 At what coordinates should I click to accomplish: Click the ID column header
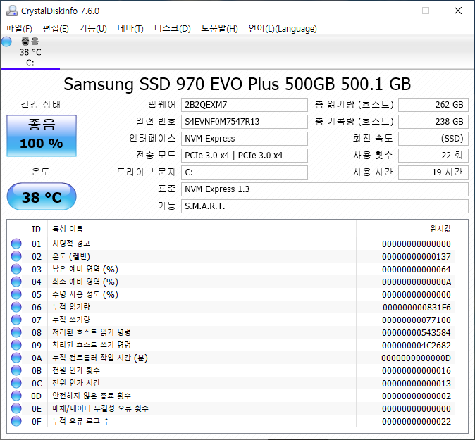point(36,229)
